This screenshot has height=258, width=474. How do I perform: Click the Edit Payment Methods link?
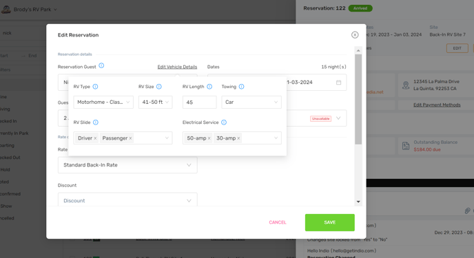coord(437,105)
